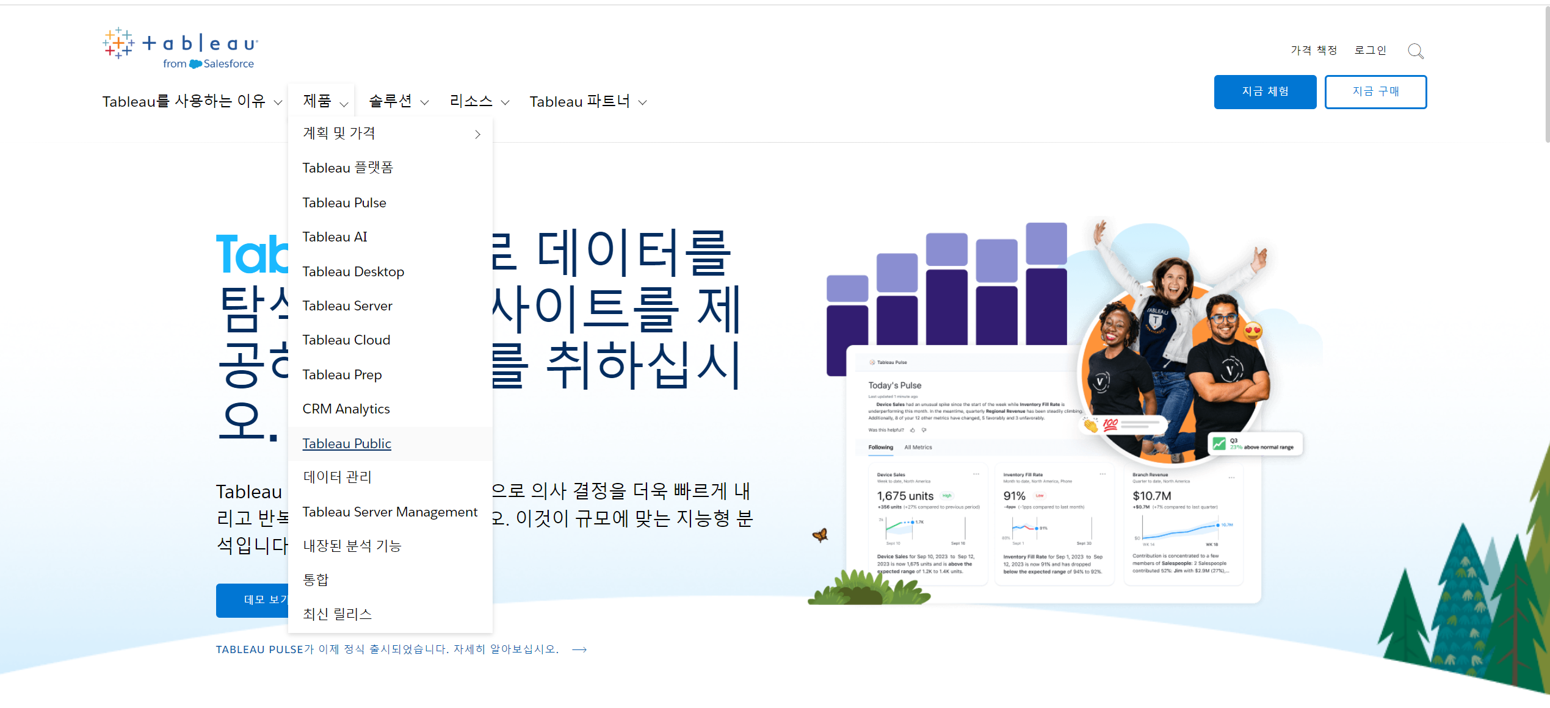Expand Tableau를 사용하는 이유 dropdown
Screen dimensions: 1550x708
[x=192, y=101]
